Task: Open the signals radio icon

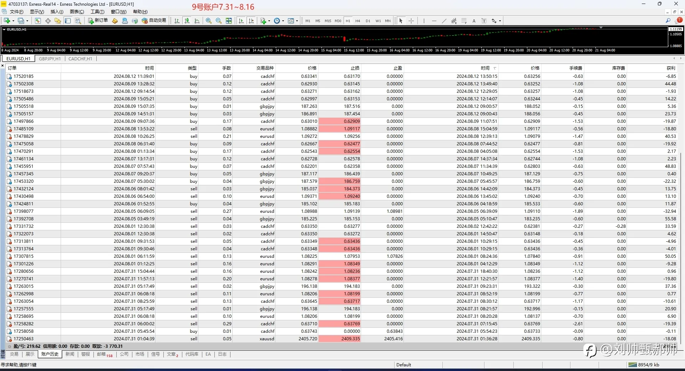Action: 135,21
